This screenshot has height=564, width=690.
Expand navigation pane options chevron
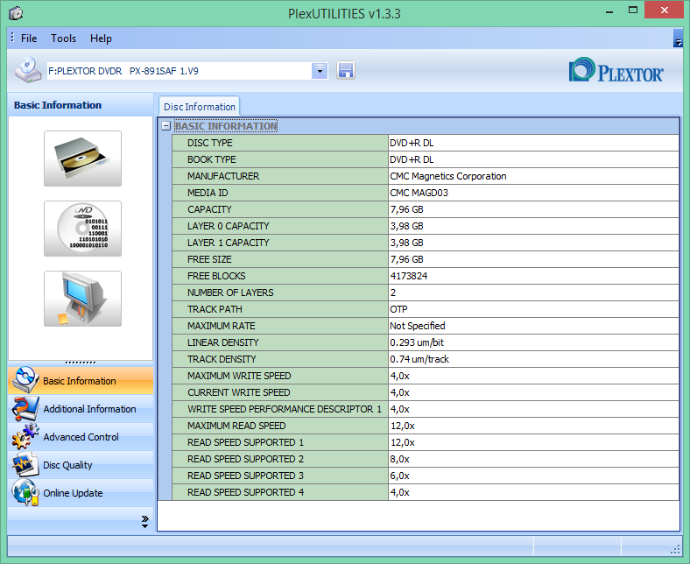(144, 521)
